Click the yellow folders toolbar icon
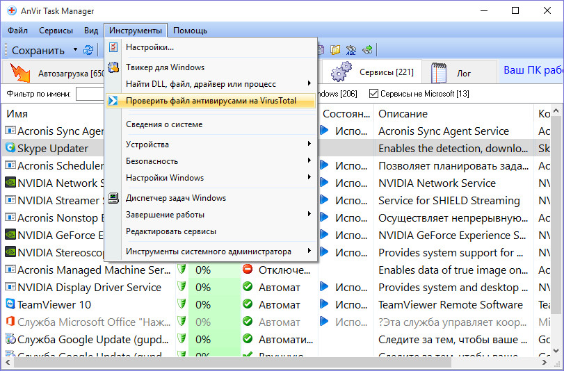Screen dimensions: 564x371 (x=335, y=49)
